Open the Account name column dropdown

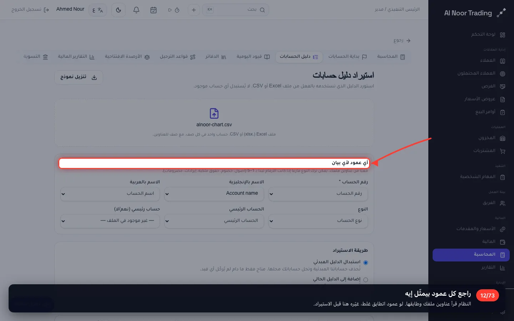[x=214, y=194]
